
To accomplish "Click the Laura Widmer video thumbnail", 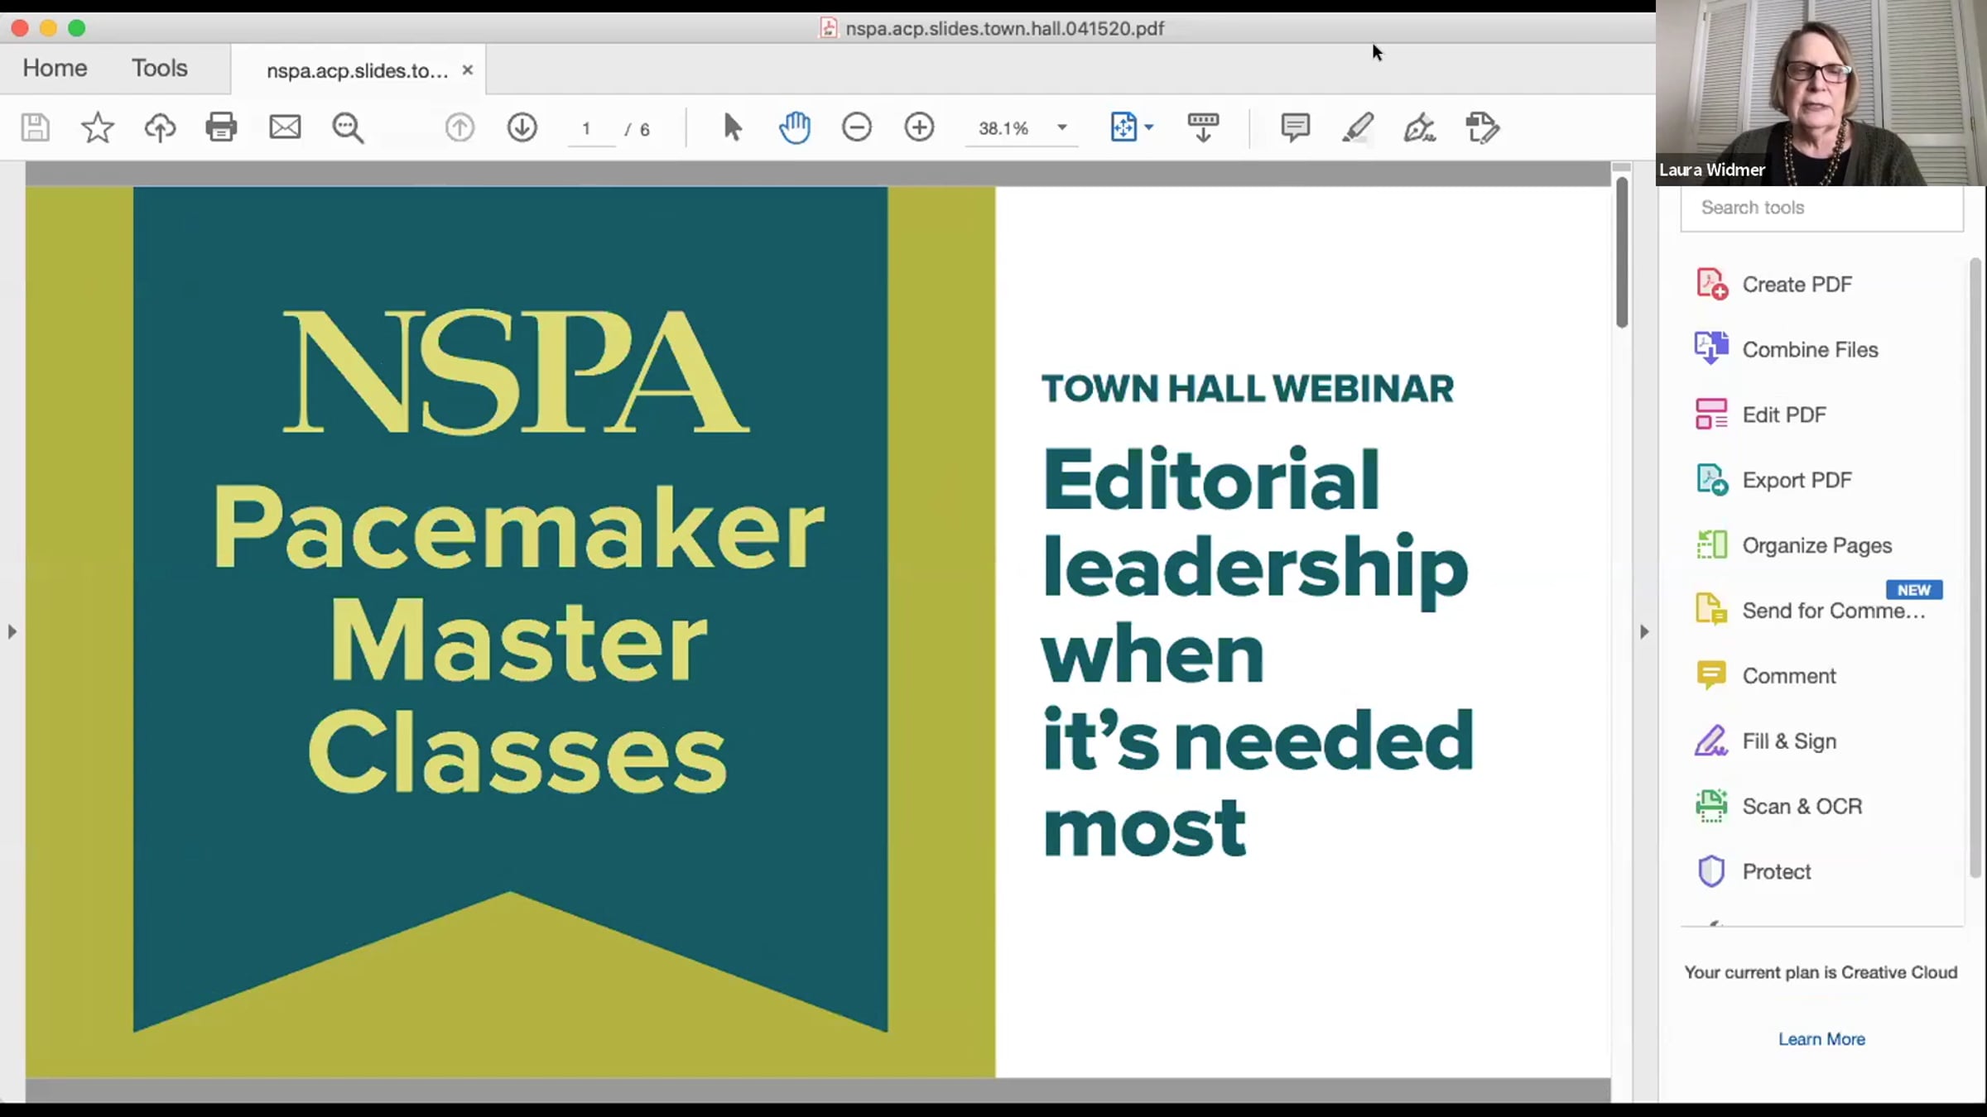I will pyautogui.click(x=1821, y=93).
